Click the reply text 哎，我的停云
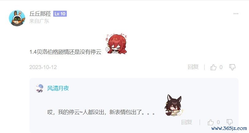249x133 pixels. (x=101, y=112)
